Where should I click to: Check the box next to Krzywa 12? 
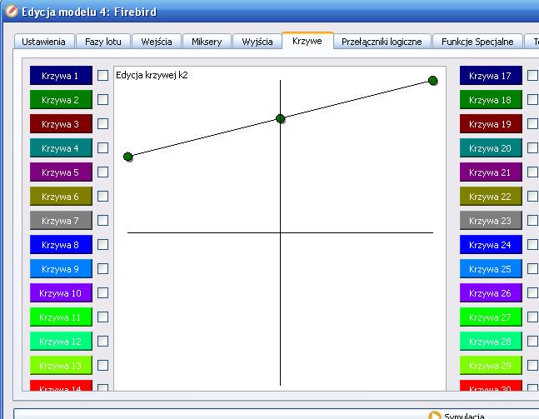click(102, 342)
